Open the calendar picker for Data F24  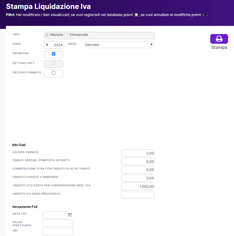pos(70,215)
